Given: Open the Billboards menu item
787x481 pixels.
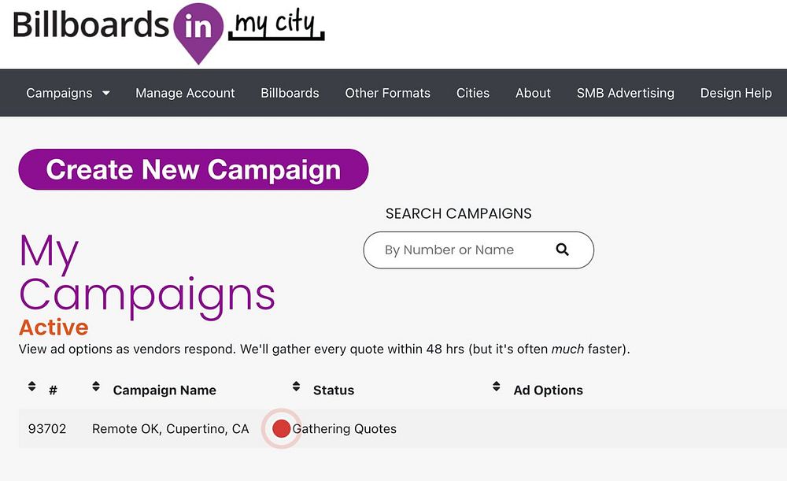Looking at the screenshot, I should point(290,93).
